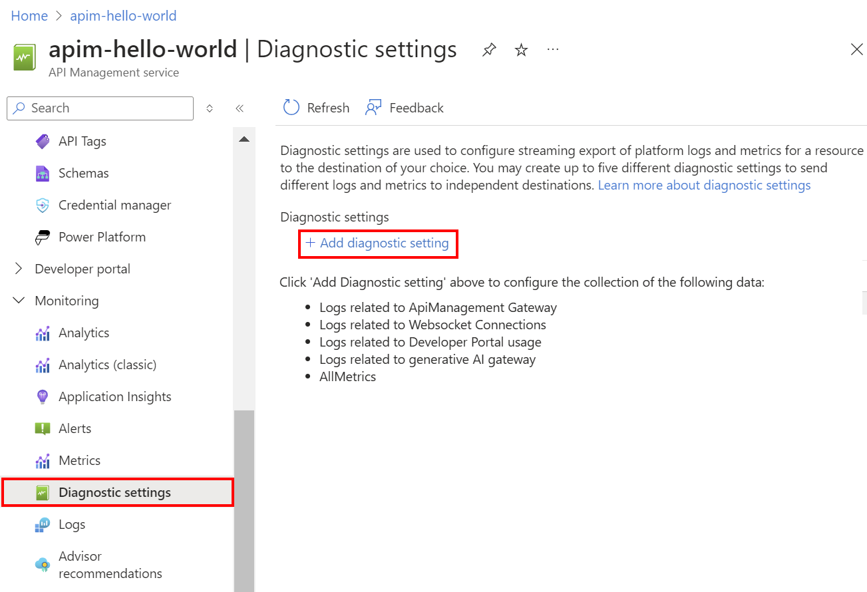
Task: Open apim-hello-world from breadcrumb
Action: pyautogui.click(x=123, y=15)
